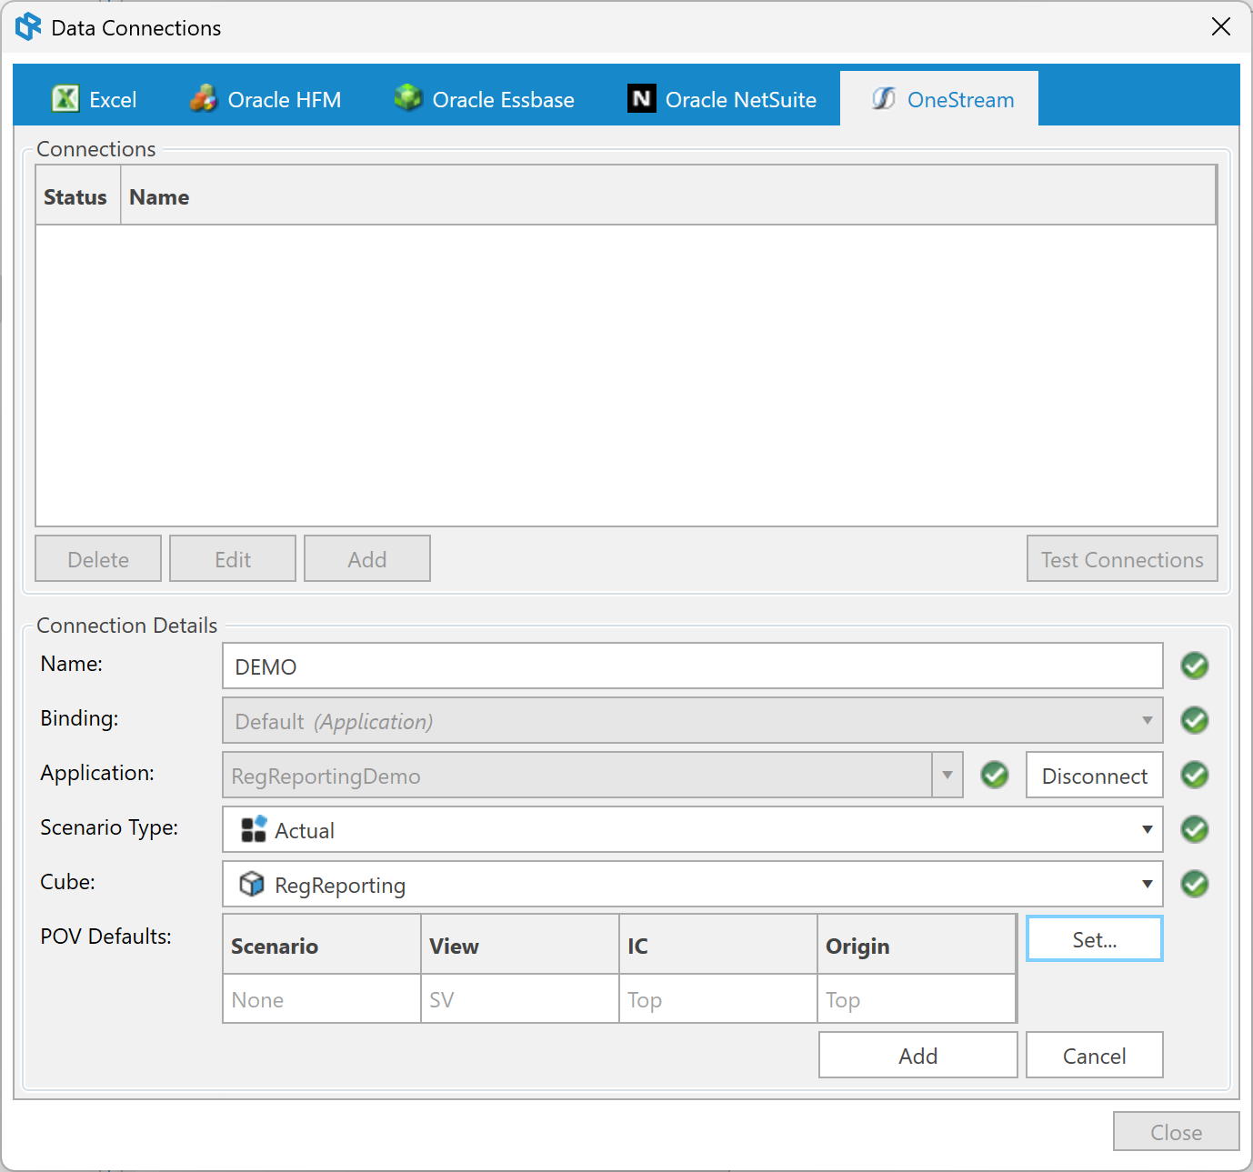Click the View POV column header
The height and width of the screenshot is (1172, 1253).
(x=520, y=945)
